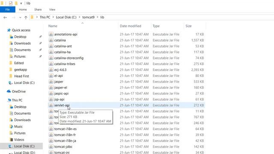Open pinned Desktop under Quick access
Viewport: 274px width, 154px height.
click(20, 37)
